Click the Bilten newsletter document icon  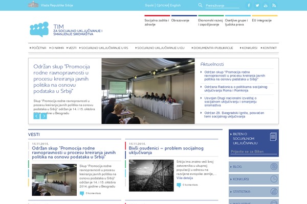coord(273,137)
